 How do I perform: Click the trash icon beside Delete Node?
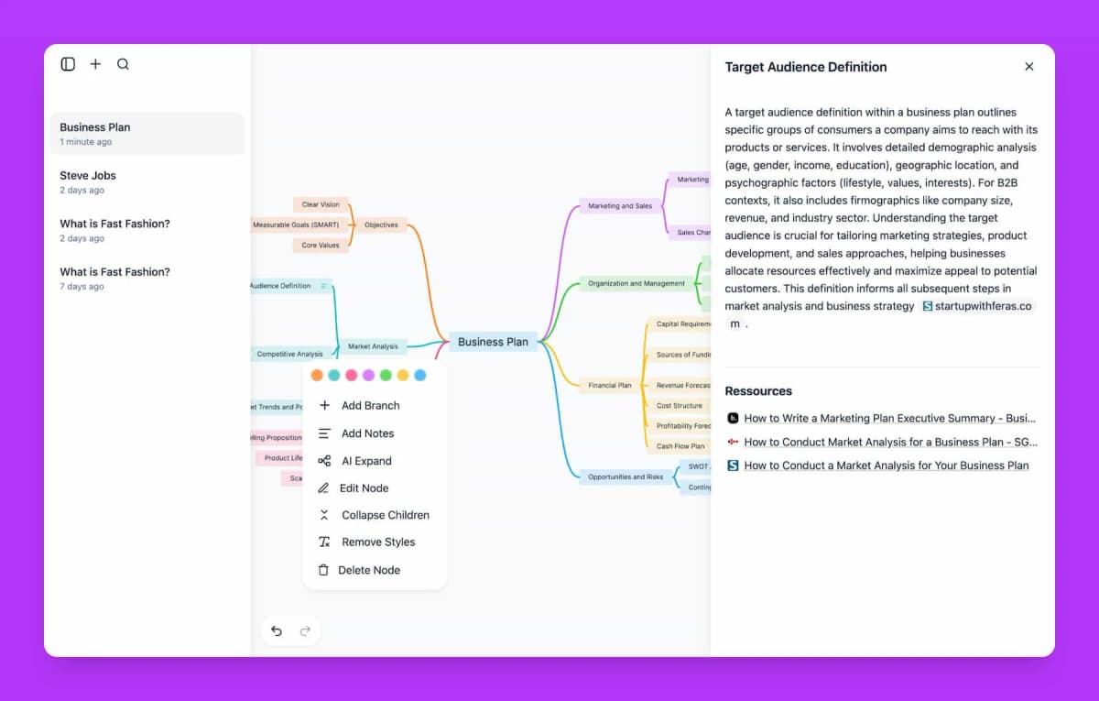[322, 570]
